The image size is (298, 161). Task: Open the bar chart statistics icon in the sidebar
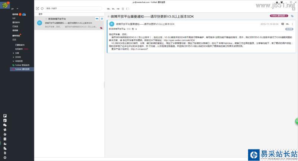(5, 144)
